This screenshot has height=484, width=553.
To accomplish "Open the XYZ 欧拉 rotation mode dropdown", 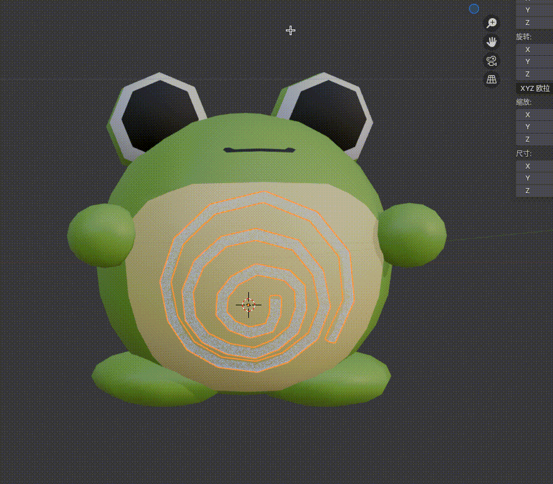I will click(x=534, y=88).
